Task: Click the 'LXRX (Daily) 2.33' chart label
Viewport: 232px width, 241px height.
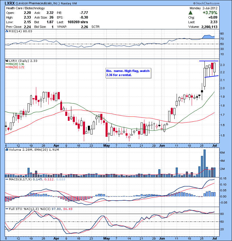Action: [x=23, y=61]
